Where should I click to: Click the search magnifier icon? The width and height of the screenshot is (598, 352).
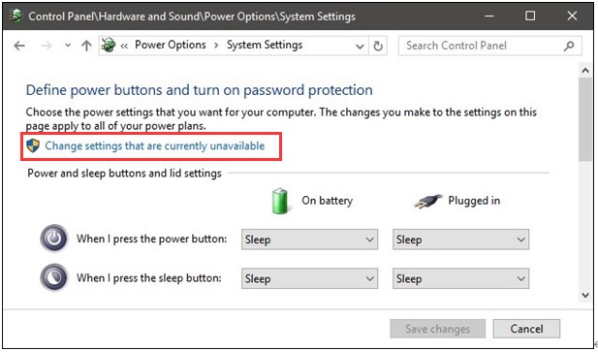pyautogui.click(x=569, y=46)
